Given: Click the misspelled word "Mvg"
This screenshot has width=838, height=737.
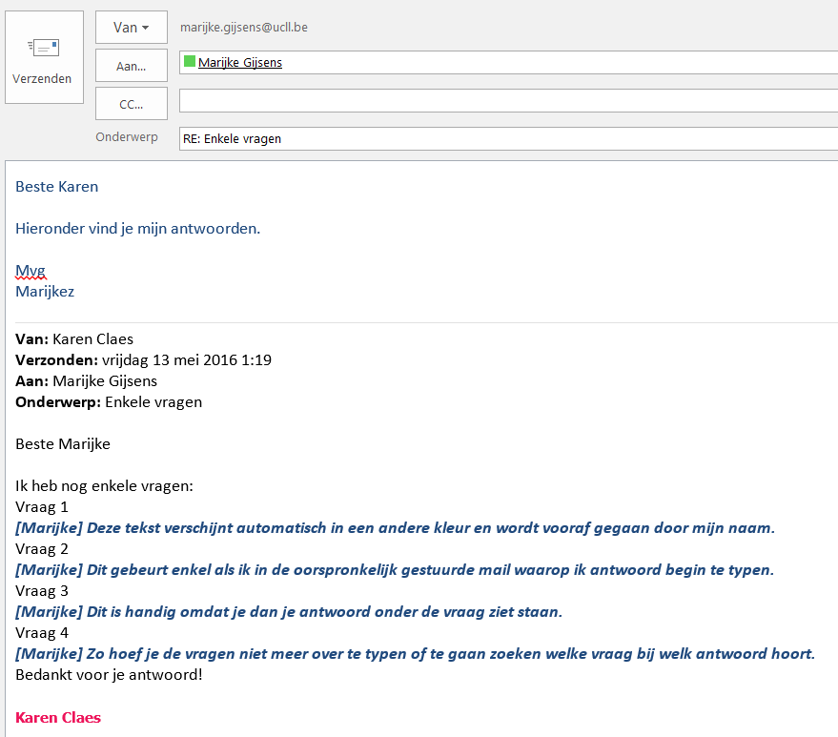Looking at the screenshot, I should point(31,271).
